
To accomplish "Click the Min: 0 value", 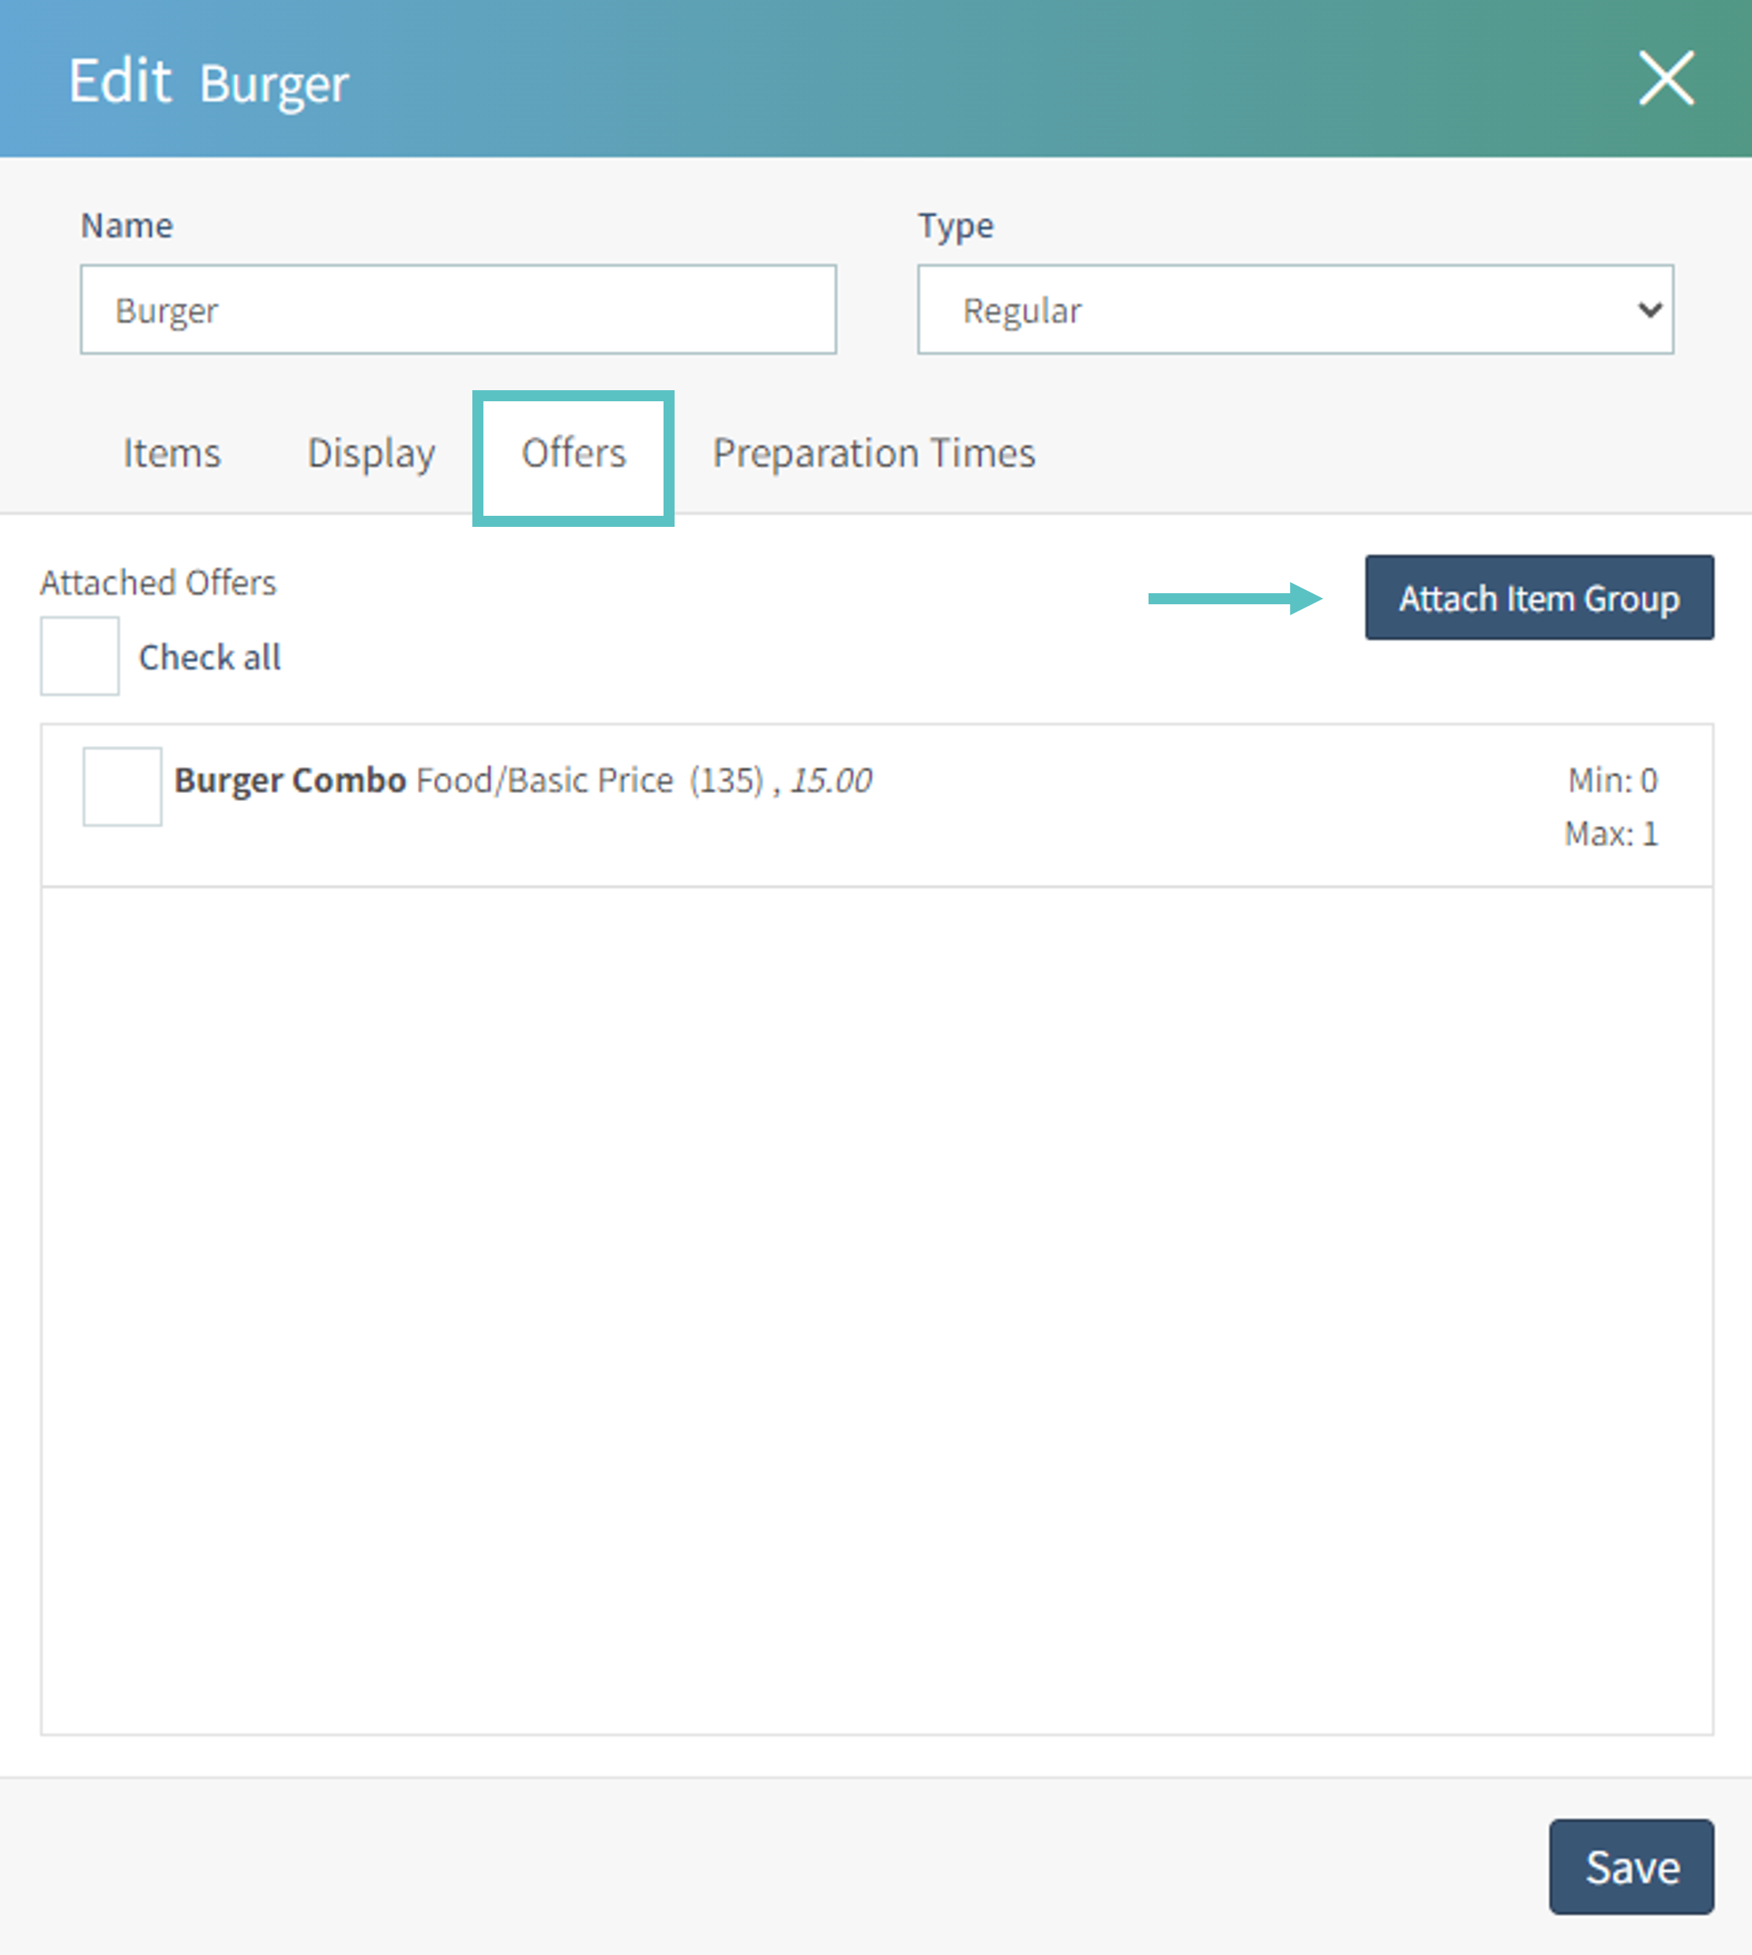I will click(x=1612, y=780).
